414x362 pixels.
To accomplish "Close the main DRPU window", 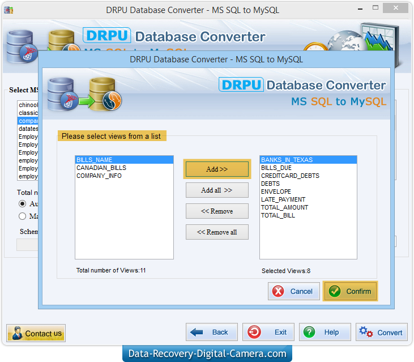I will pyautogui.click(x=395, y=8).
